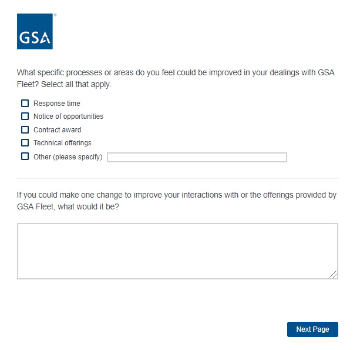
Task: Click the text area resize handle
Action: pos(334,274)
